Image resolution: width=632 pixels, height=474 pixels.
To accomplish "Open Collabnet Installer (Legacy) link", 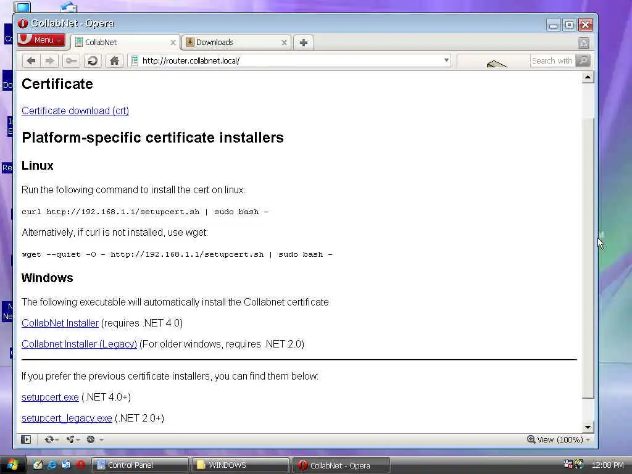I will (x=80, y=344).
